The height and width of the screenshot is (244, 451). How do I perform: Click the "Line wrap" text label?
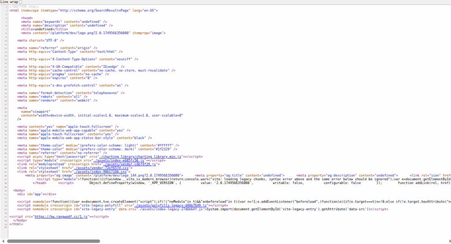click(8, 2)
